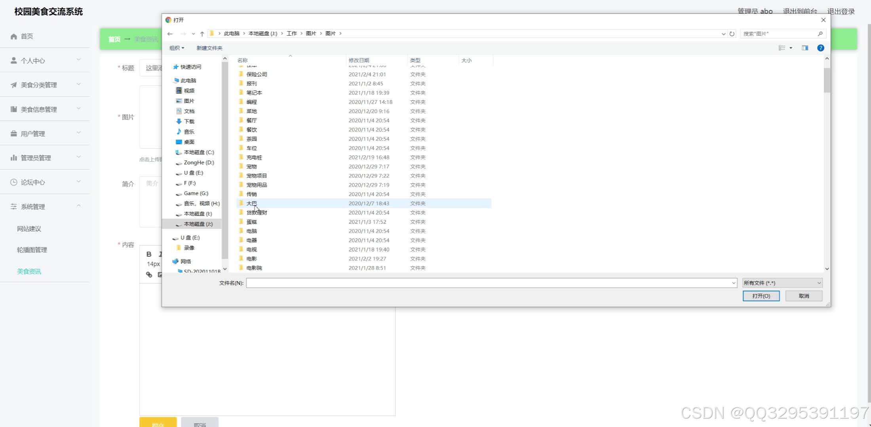This screenshot has width=871, height=427.
Task: Expand 个人中心 sidebar menu
Action: point(45,60)
